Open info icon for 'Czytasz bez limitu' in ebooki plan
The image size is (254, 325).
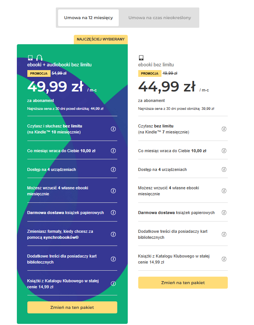click(224, 129)
